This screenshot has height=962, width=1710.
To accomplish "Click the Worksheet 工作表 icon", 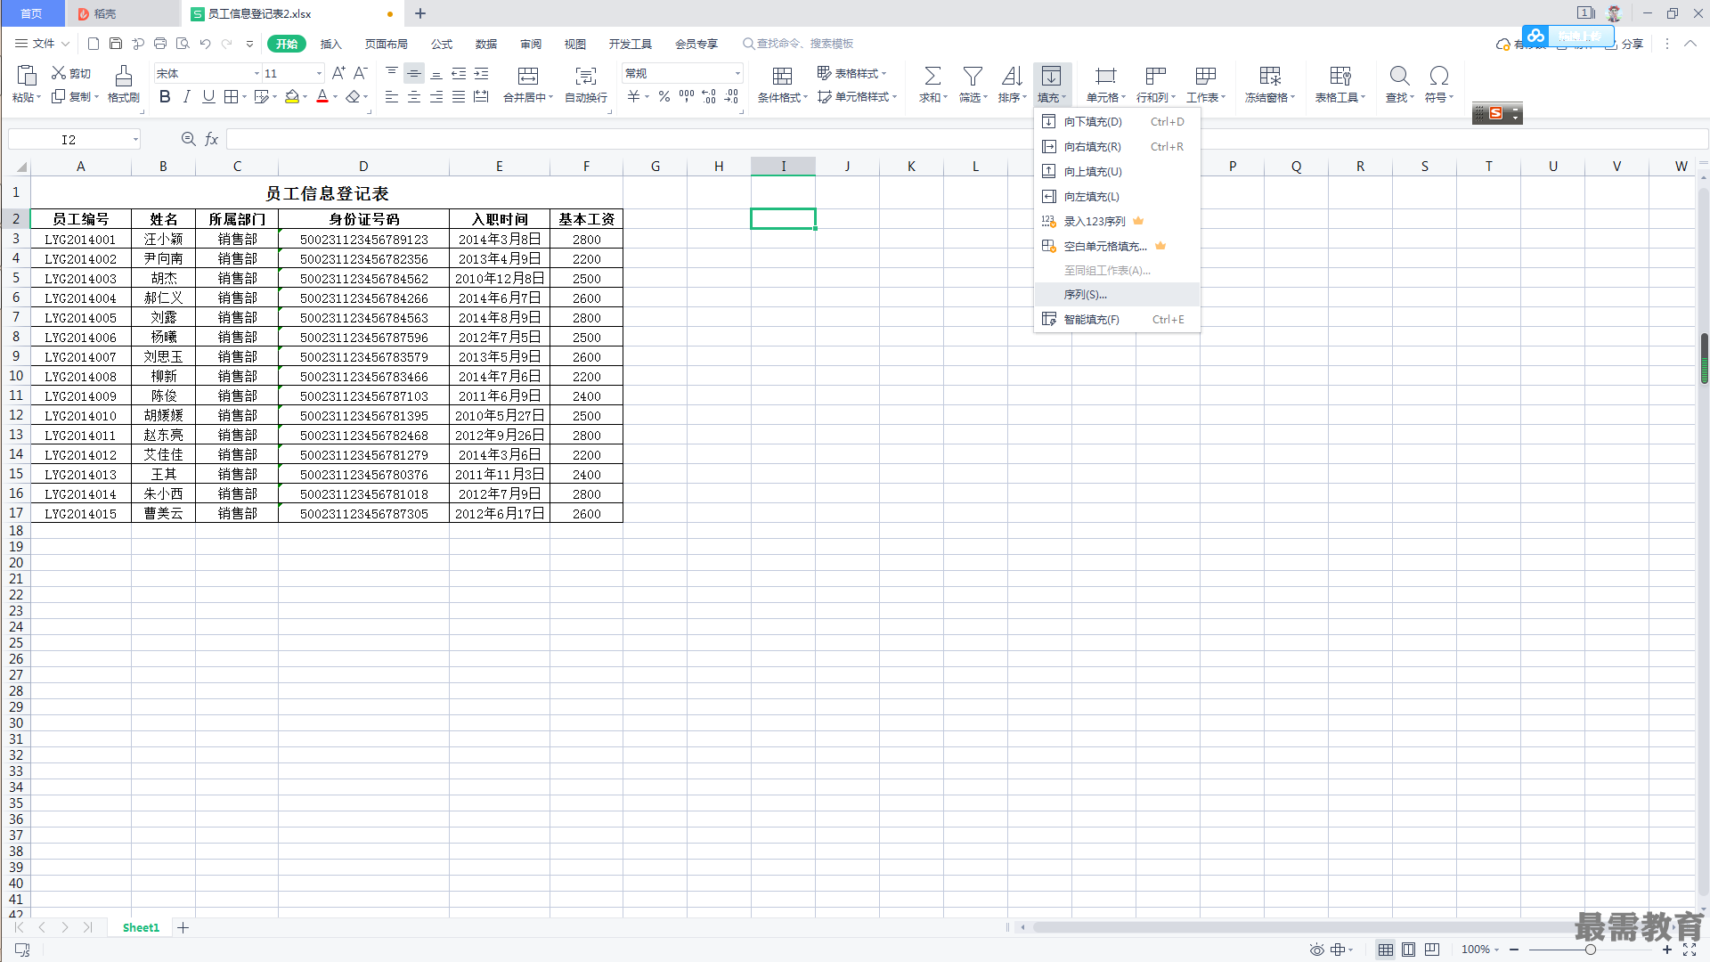I will (x=1206, y=76).
